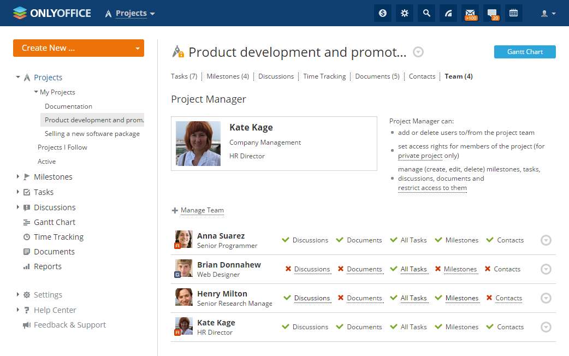Open Anna Suarez's row actions menu

pyautogui.click(x=546, y=240)
